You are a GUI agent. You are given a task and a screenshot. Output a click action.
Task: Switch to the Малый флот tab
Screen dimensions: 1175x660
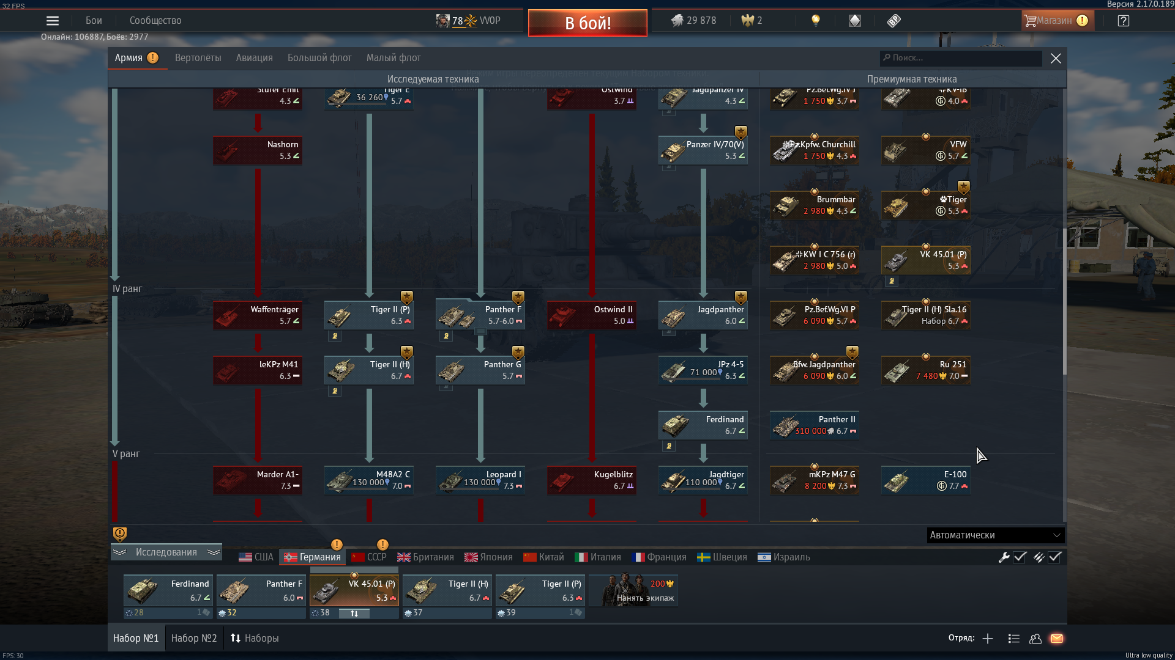coord(394,58)
